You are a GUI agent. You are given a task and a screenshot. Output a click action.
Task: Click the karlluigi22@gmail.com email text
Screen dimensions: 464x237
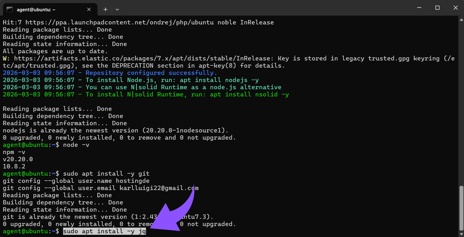coord(159,188)
